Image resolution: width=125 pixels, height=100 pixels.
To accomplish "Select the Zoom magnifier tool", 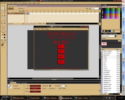I will (x=5, y=30).
